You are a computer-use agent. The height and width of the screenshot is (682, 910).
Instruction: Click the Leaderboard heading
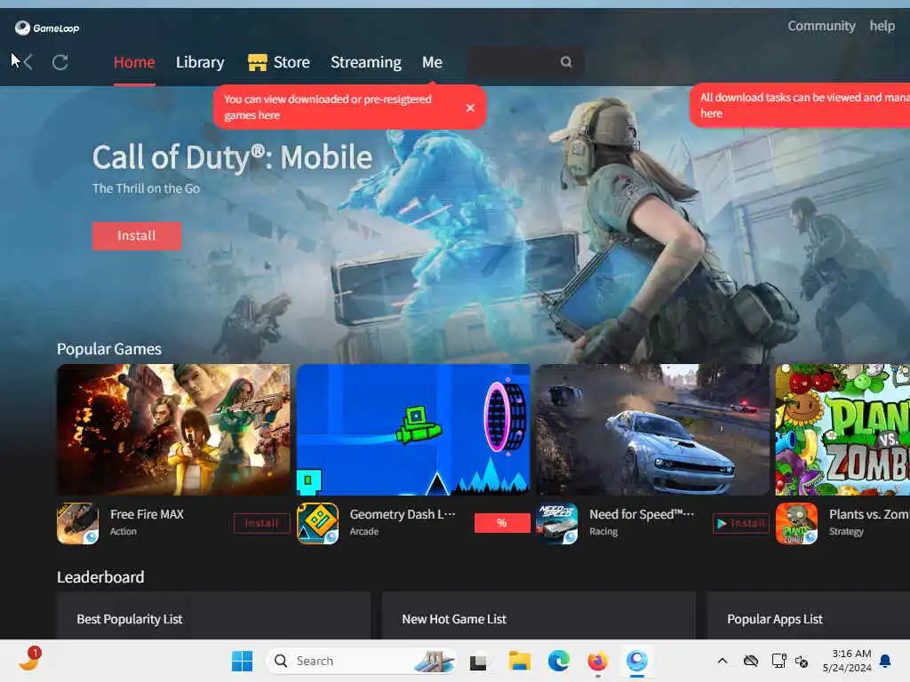click(x=100, y=577)
